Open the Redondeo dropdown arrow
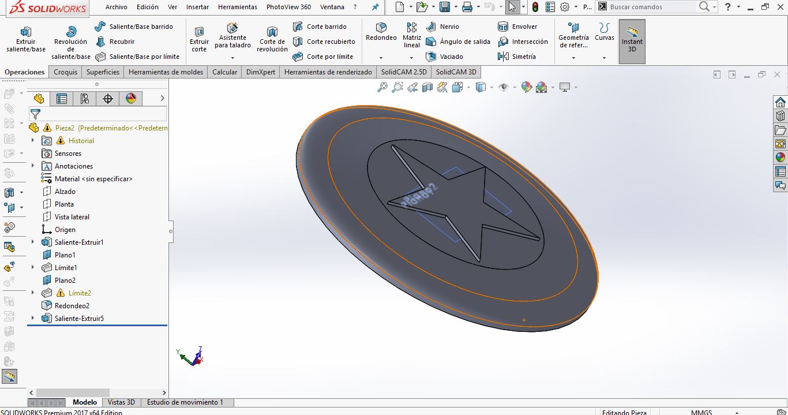 point(381,58)
